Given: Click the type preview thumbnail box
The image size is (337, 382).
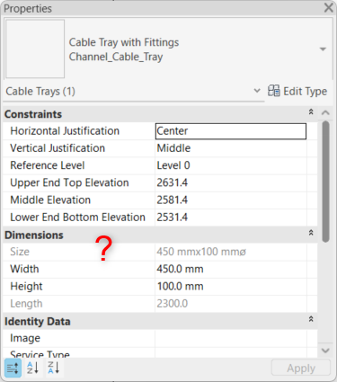Looking at the screenshot, I should [35, 49].
